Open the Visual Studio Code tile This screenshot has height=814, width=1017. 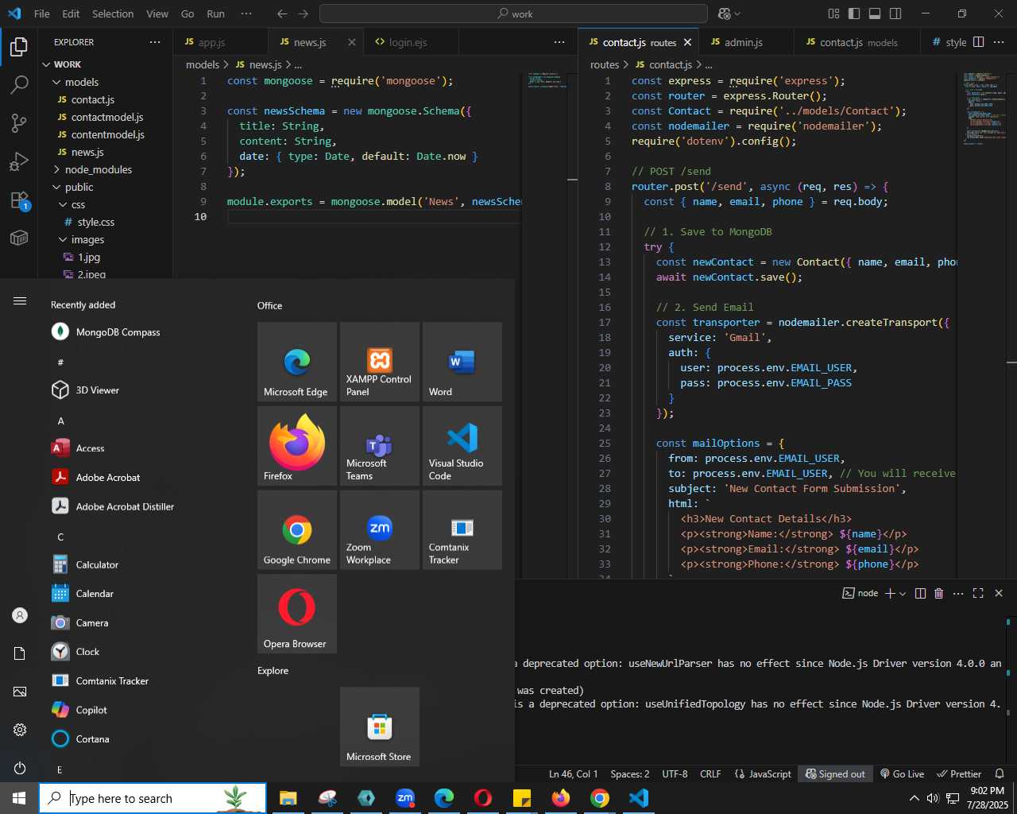click(x=462, y=446)
